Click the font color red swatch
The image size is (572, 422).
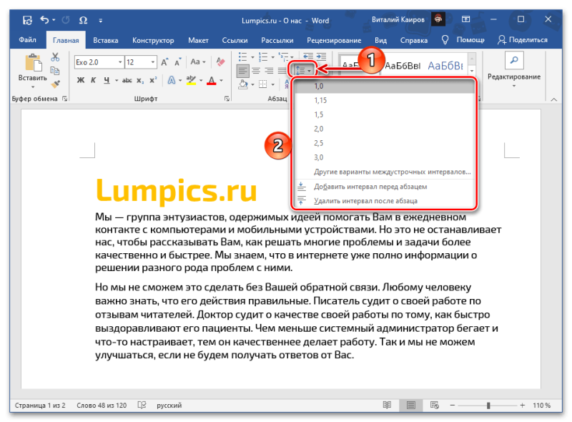(212, 80)
